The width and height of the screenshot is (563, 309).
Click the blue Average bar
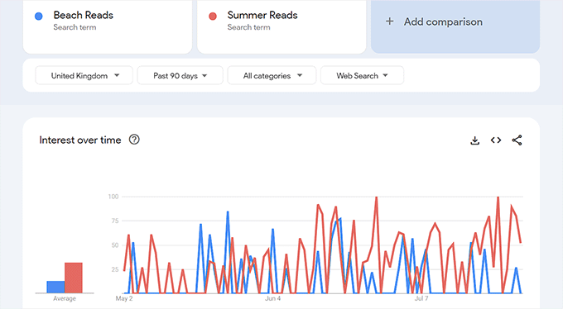coord(55,287)
